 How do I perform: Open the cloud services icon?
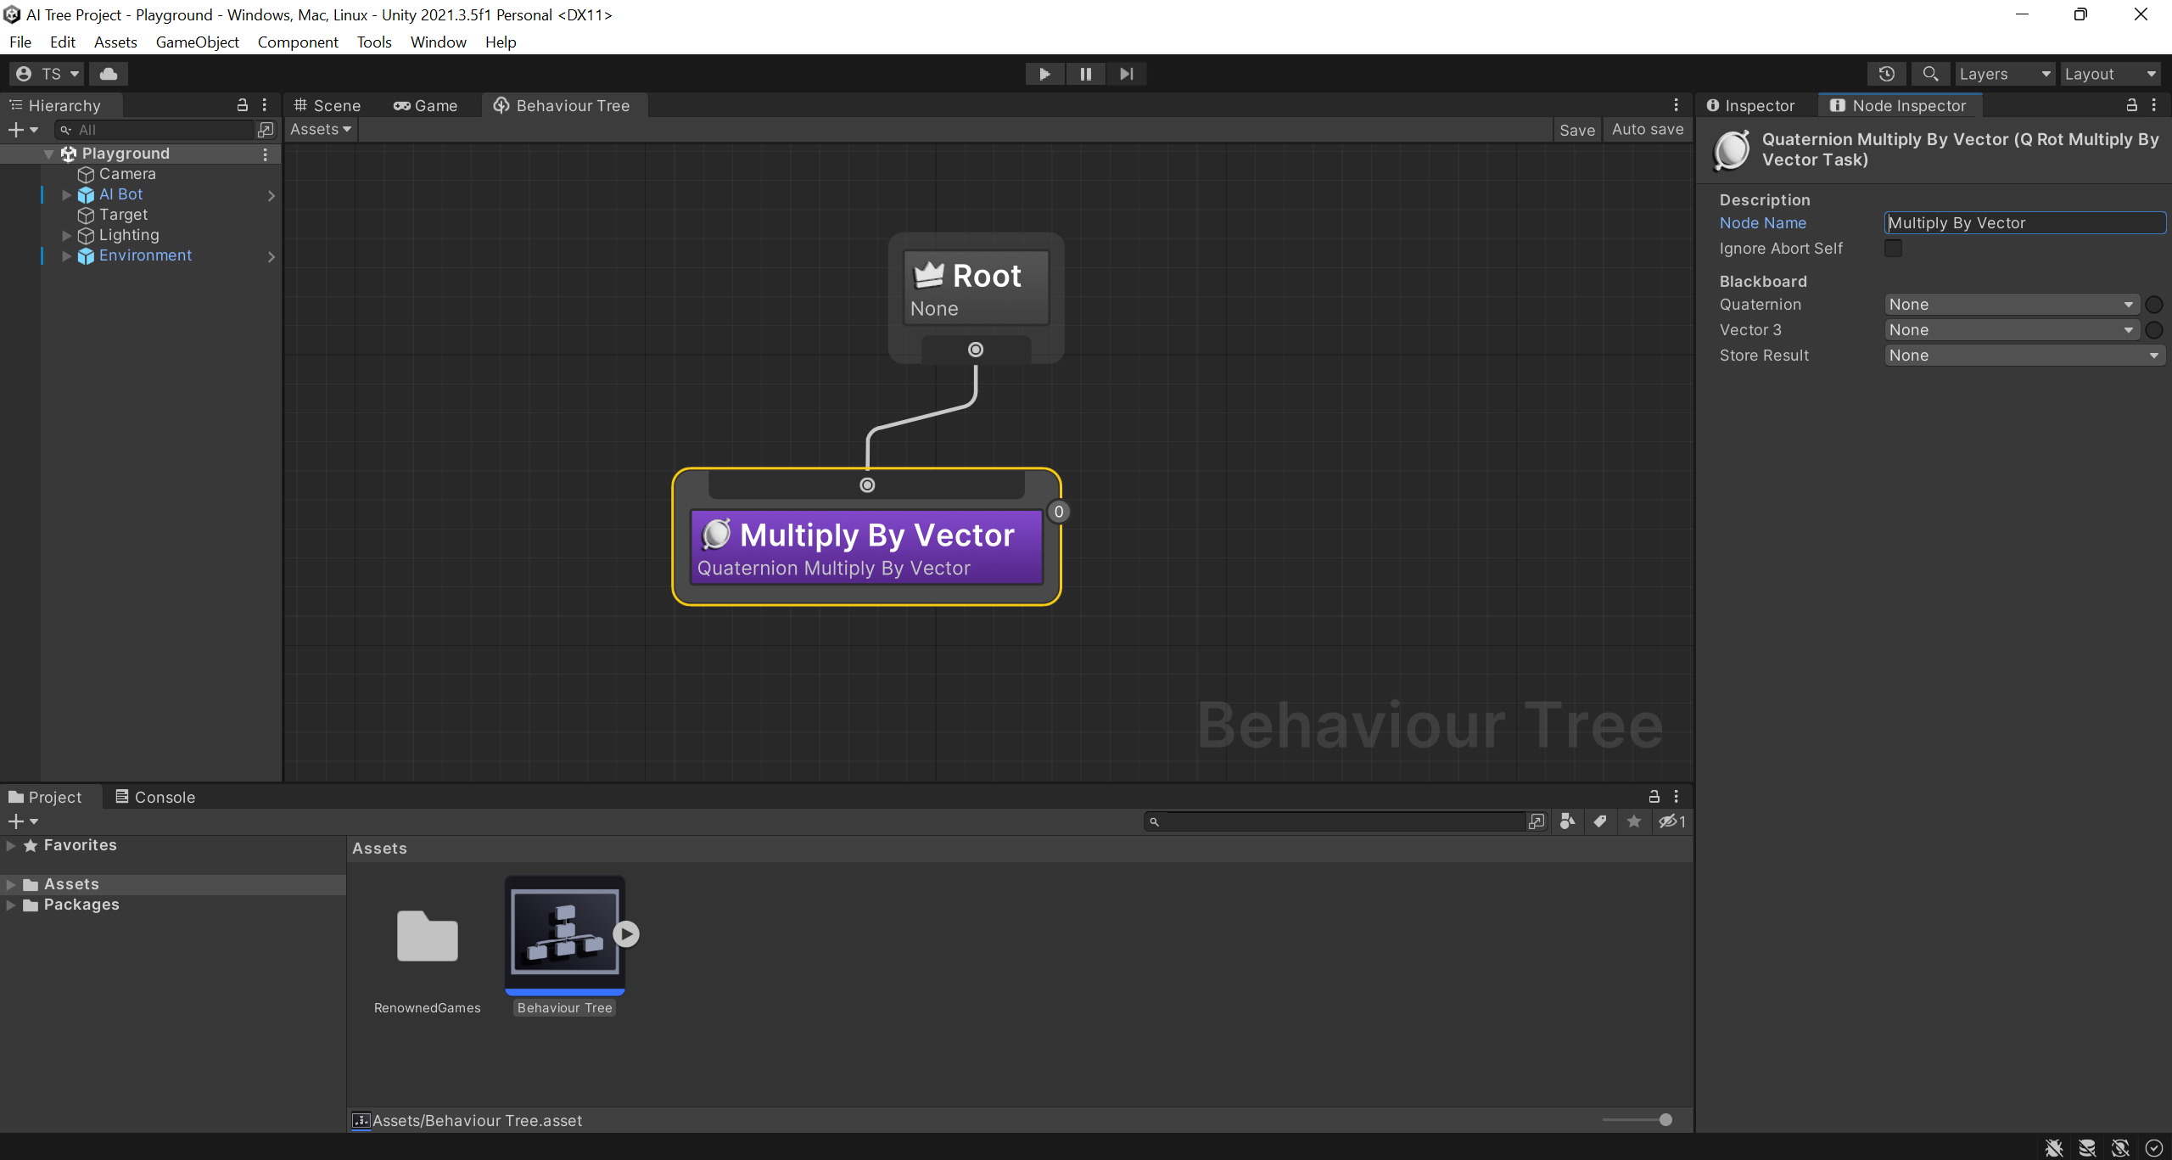click(109, 74)
